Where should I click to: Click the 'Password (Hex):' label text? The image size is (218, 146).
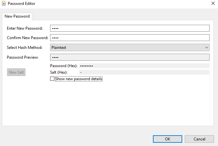(x=63, y=66)
